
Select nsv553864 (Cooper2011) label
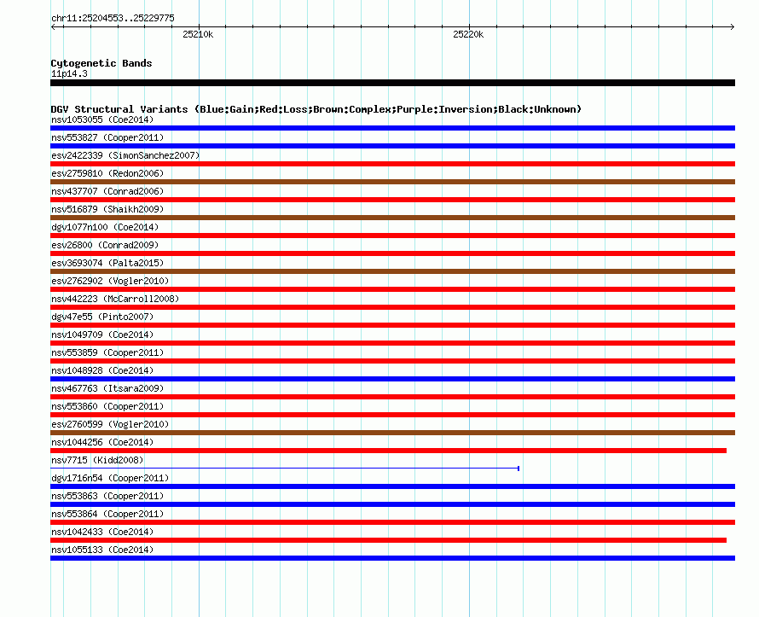107,514
